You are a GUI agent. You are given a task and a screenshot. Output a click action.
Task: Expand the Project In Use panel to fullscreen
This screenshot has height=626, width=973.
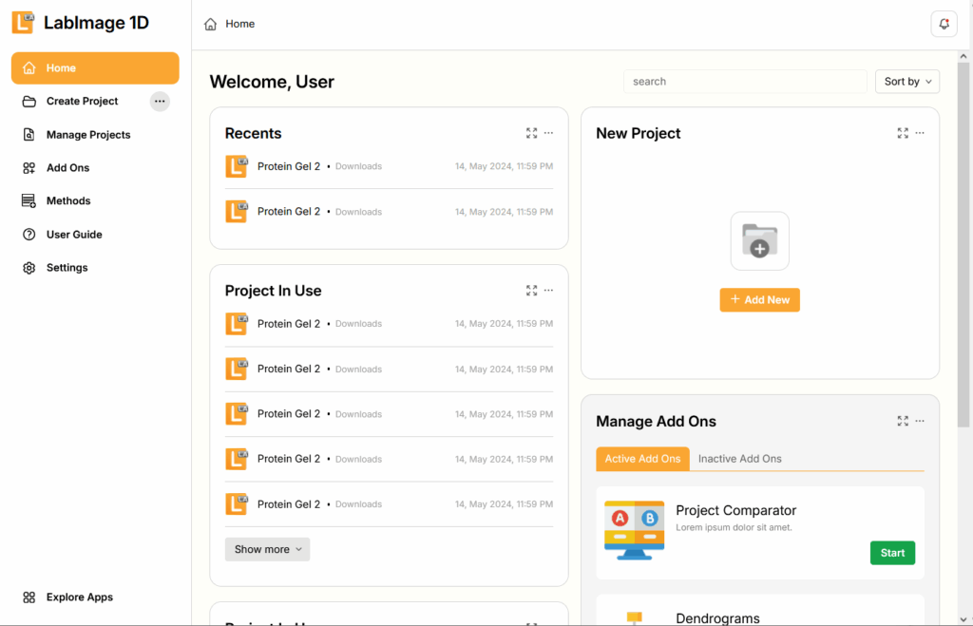pos(531,291)
